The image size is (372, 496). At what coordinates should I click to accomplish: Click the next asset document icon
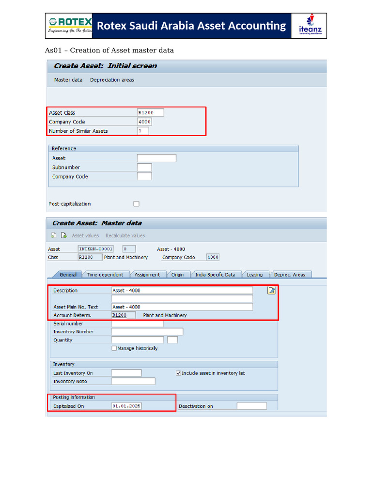(64, 235)
